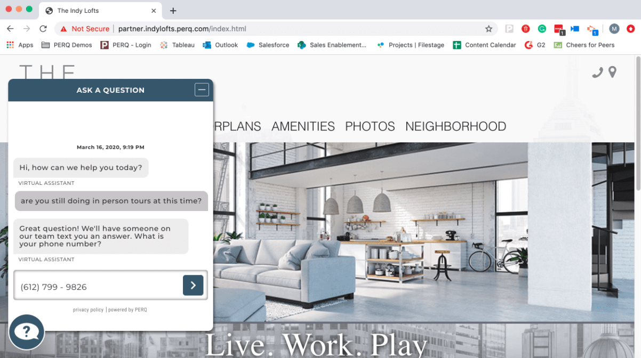Click the red Chrome update menu icon
Image resolution: width=641 pixels, height=358 pixels.
point(631,29)
